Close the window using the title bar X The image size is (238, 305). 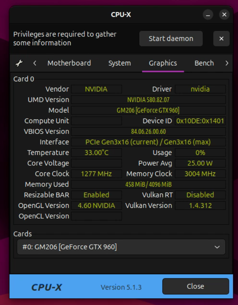click(224, 15)
